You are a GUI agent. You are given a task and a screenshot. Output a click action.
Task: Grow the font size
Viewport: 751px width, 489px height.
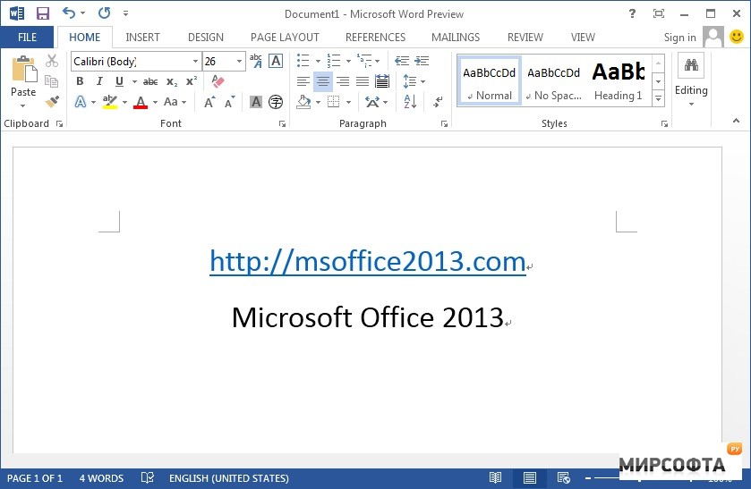(209, 102)
